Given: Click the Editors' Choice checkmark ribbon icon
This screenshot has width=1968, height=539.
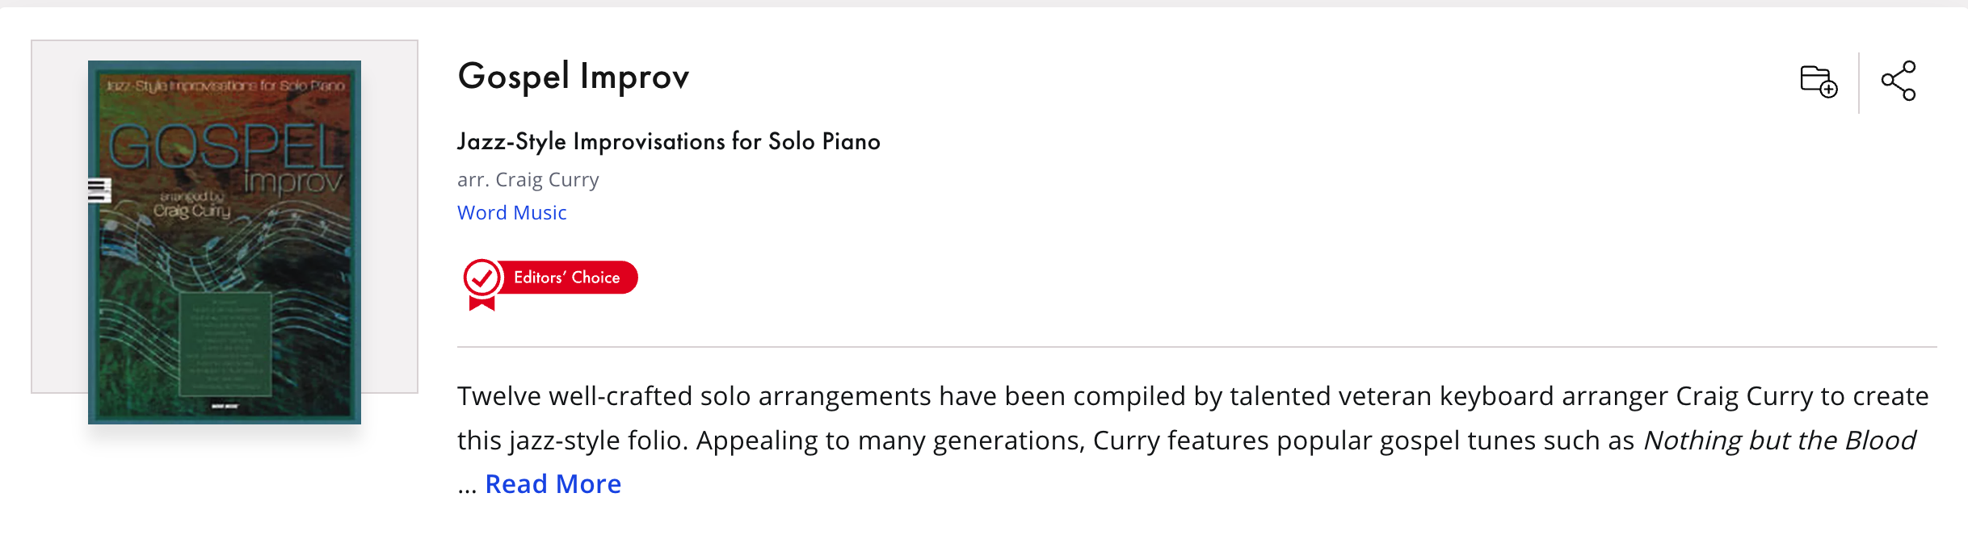Looking at the screenshot, I should coord(482,284).
